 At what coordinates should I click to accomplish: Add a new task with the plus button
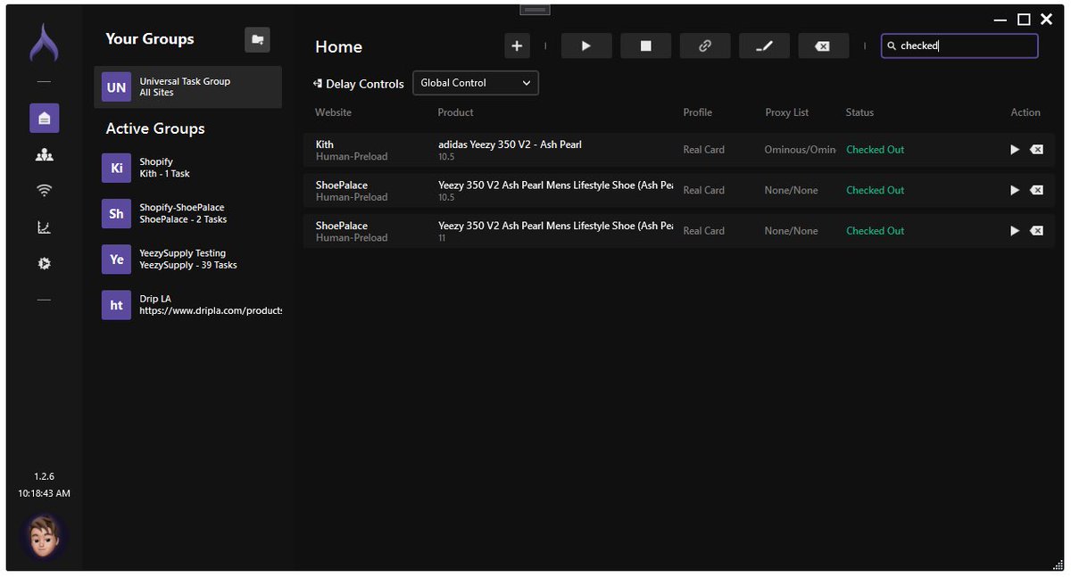pos(517,46)
